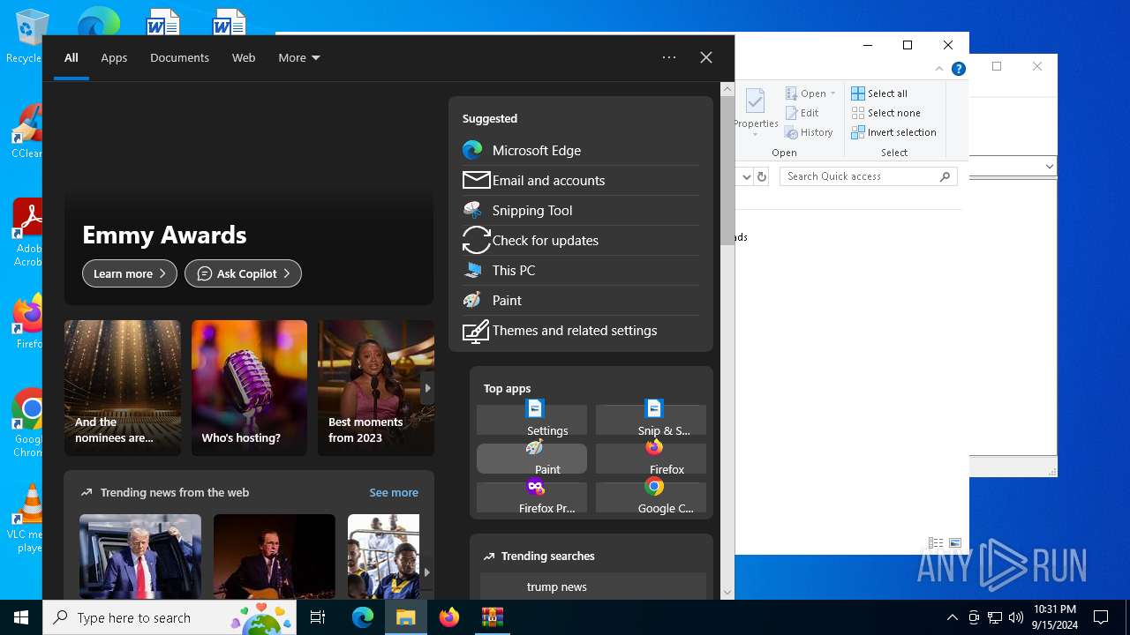The height and width of the screenshot is (635, 1130).
Task: Open Microsoft Edge from Suggested list
Action: pyautogui.click(x=580, y=150)
